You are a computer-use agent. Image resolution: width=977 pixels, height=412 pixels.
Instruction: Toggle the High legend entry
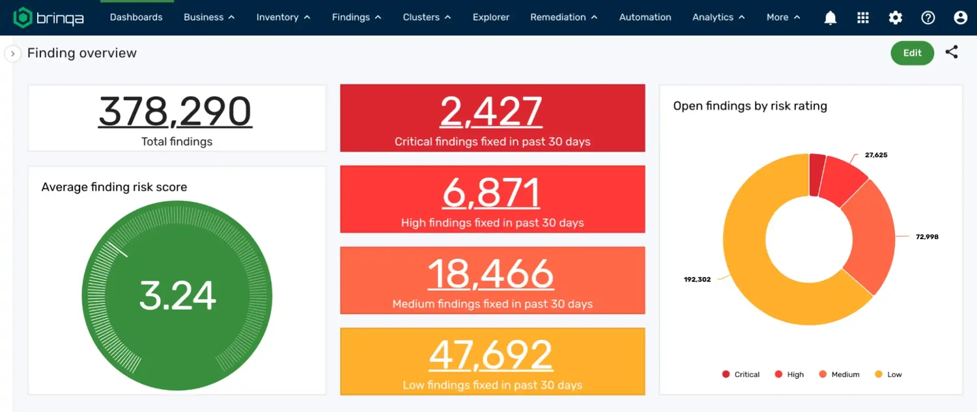click(x=789, y=374)
